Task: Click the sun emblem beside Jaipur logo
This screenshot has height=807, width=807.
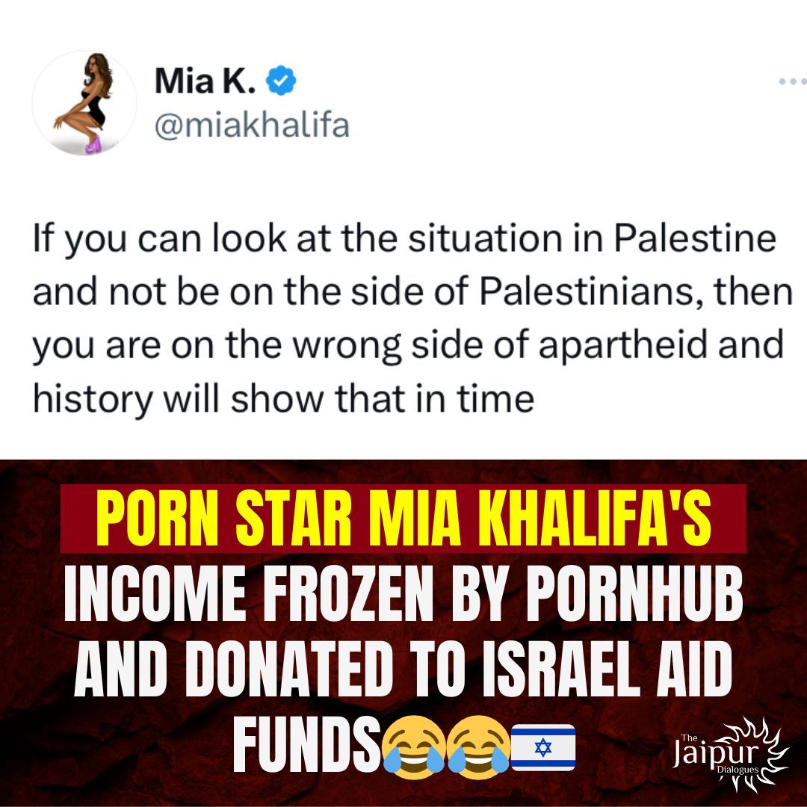Action: 761,752
